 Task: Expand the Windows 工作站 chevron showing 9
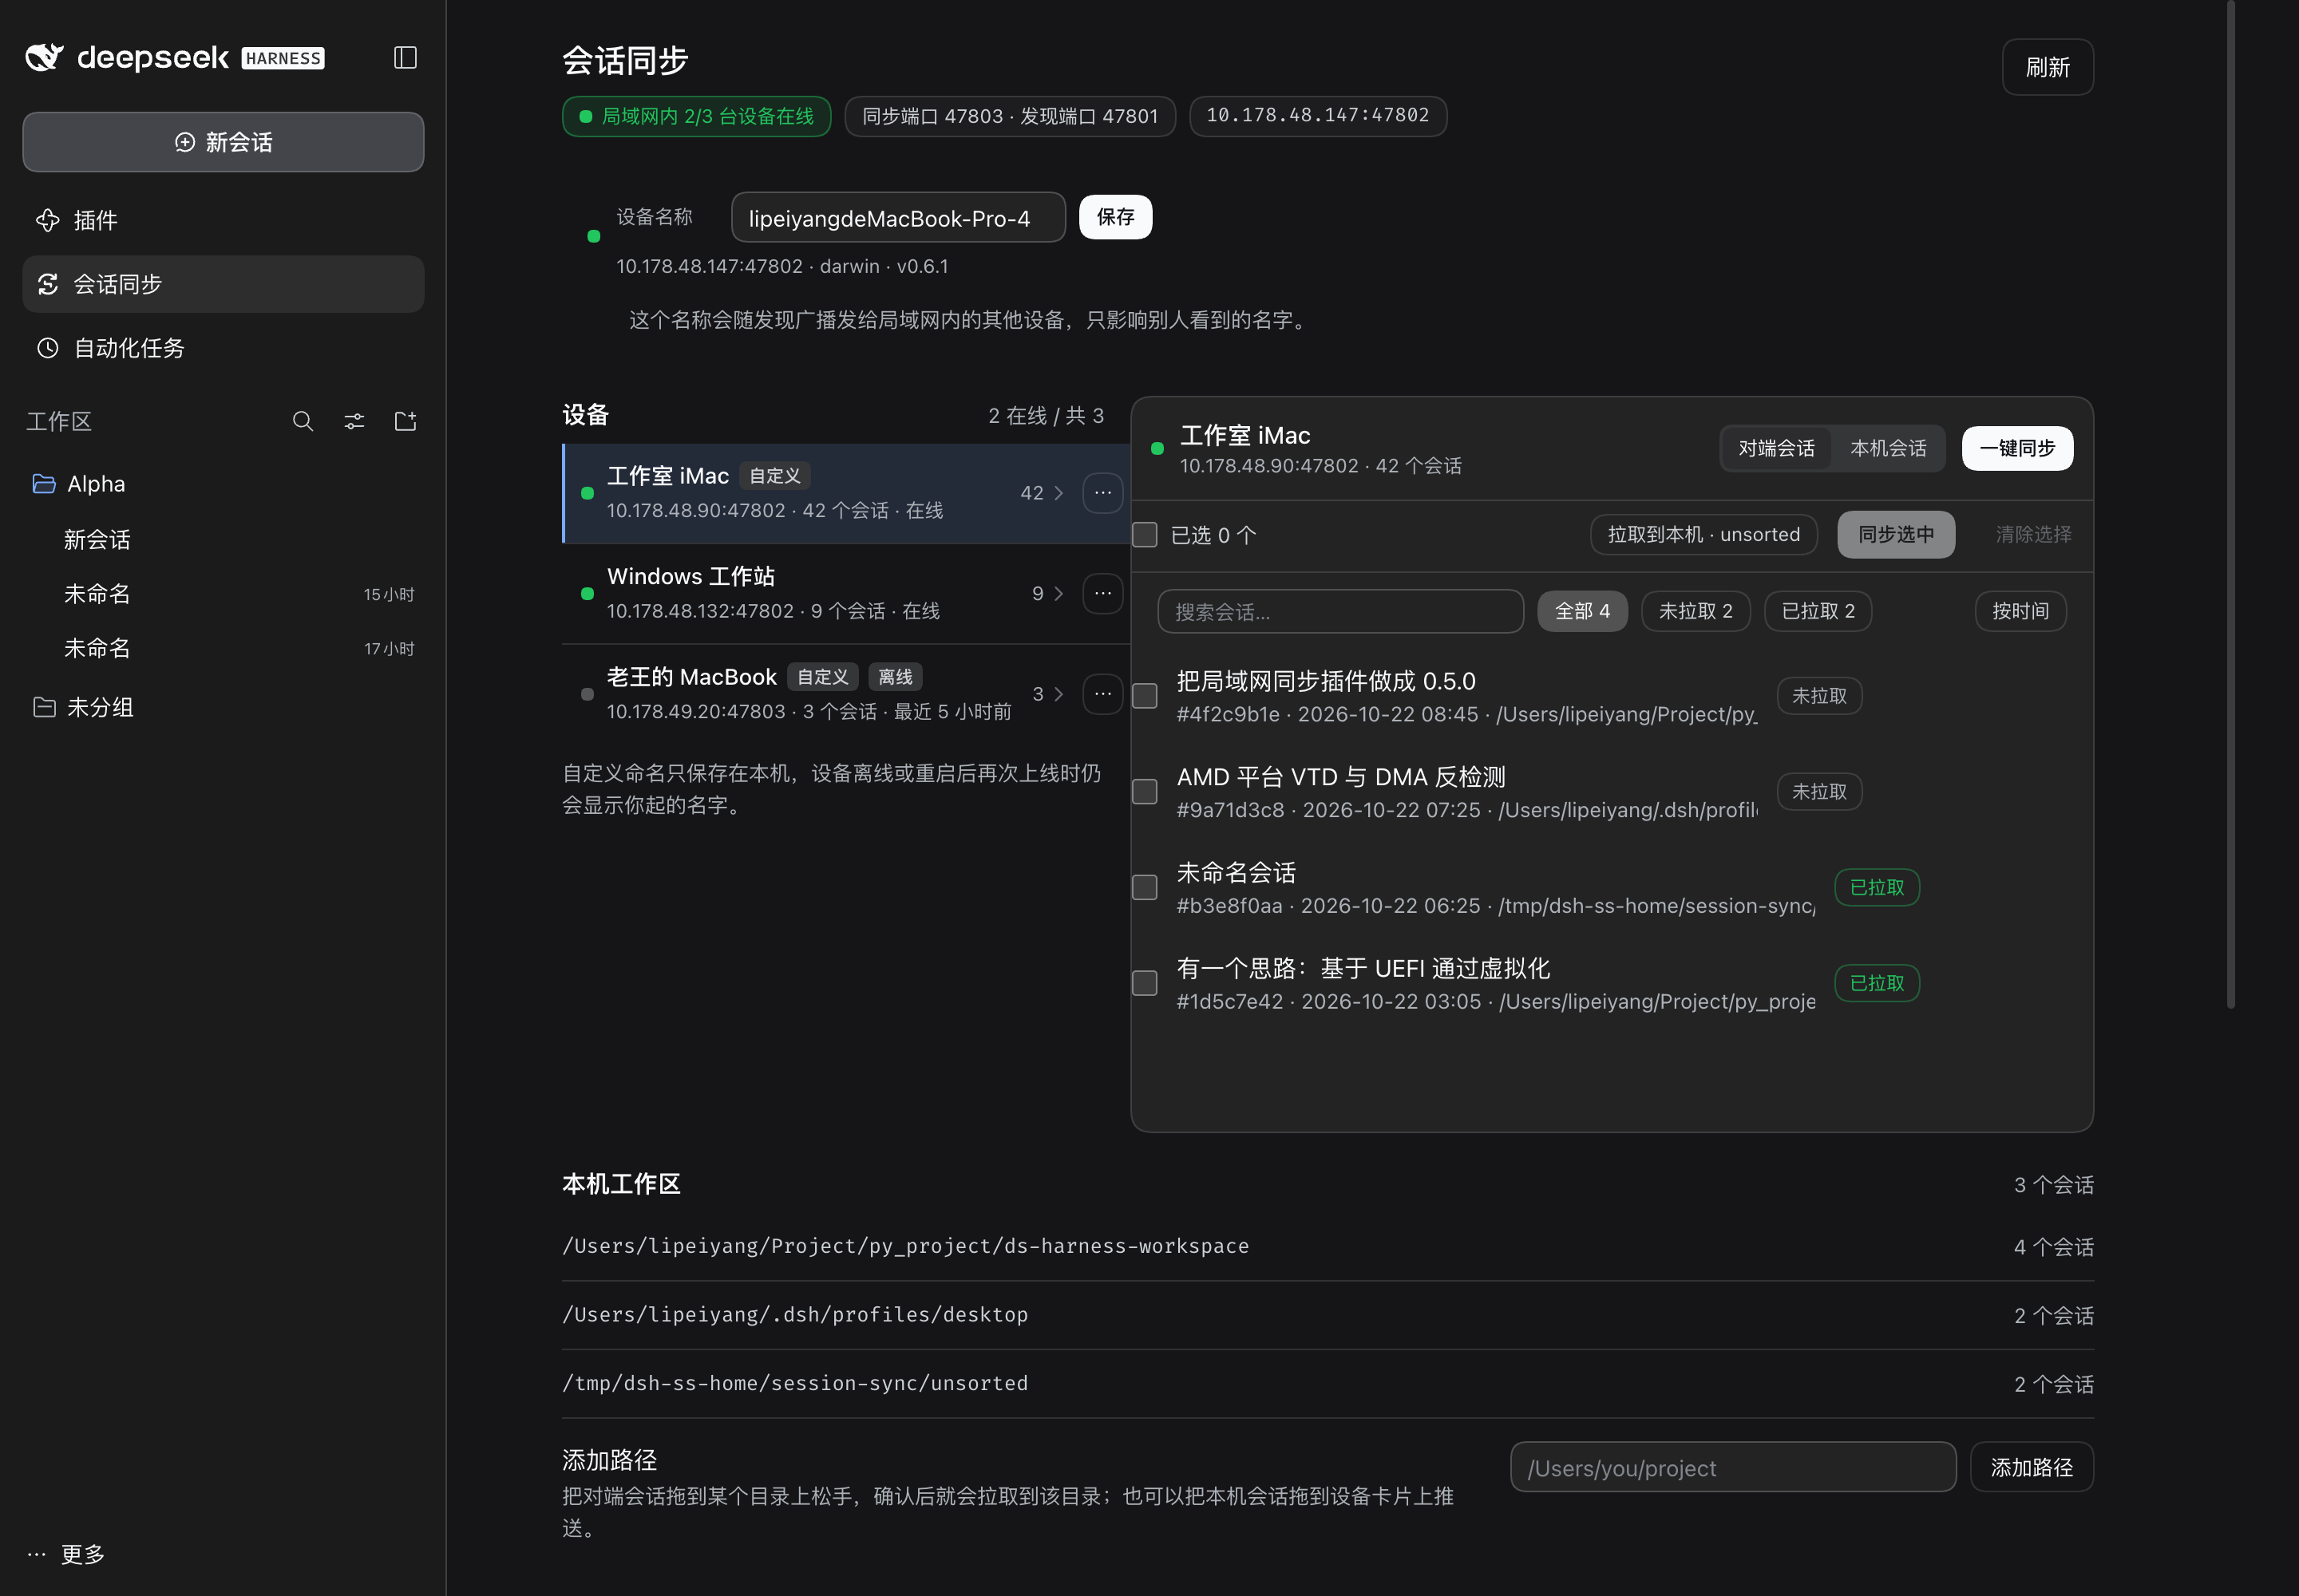(x=1058, y=593)
